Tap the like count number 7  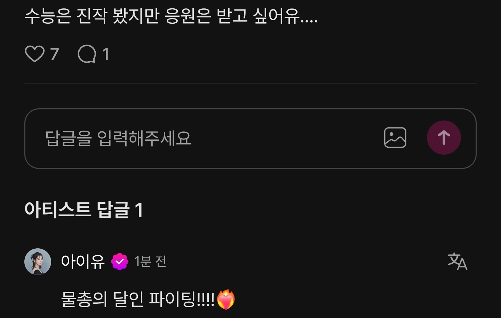click(x=54, y=54)
